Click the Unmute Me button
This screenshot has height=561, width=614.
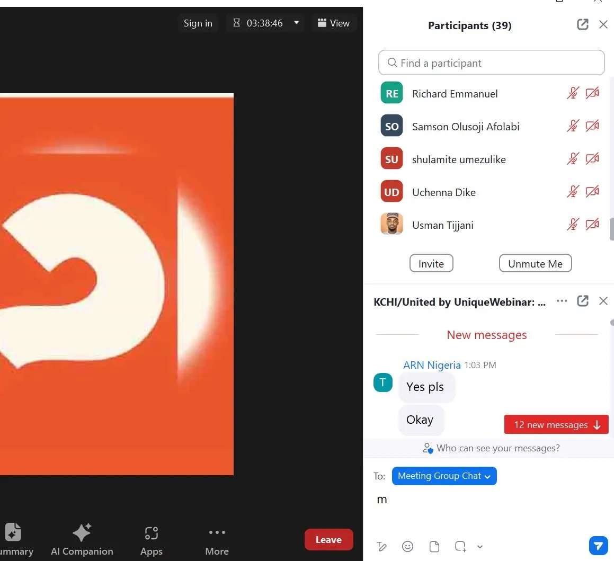[x=535, y=263]
